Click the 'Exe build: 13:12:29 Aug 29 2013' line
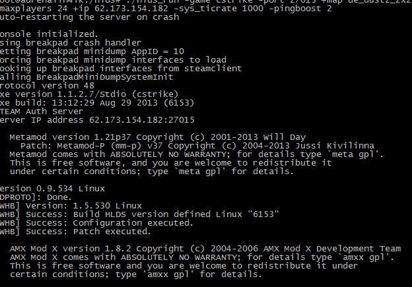The height and width of the screenshot is (287, 412). (97, 103)
